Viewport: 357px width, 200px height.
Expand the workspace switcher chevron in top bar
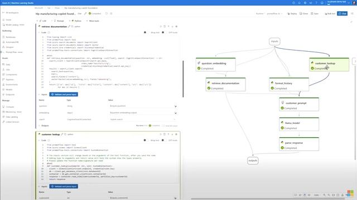349,3
